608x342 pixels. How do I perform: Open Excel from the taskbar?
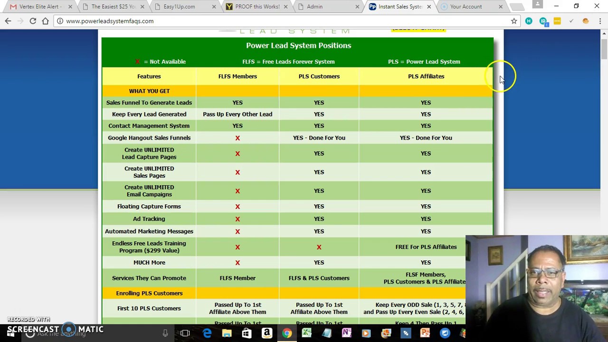click(306, 333)
